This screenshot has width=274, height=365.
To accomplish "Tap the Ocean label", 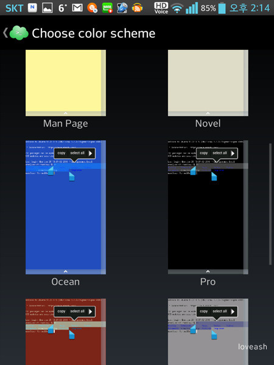I will click(66, 282).
